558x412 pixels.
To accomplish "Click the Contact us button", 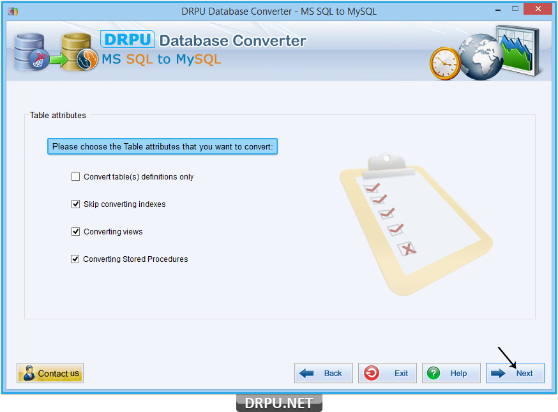I will pos(50,373).
